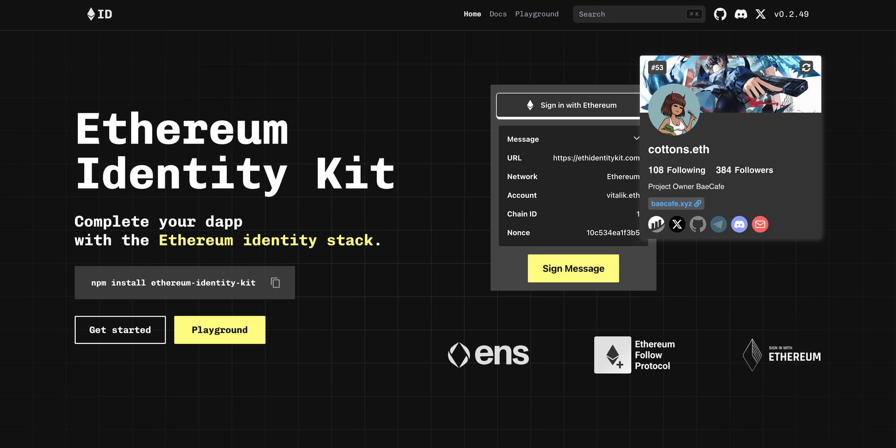Click the https://ethidentitykit.com URL value
896x448 pixels.
pyautogui.click(x=596, y=158)
